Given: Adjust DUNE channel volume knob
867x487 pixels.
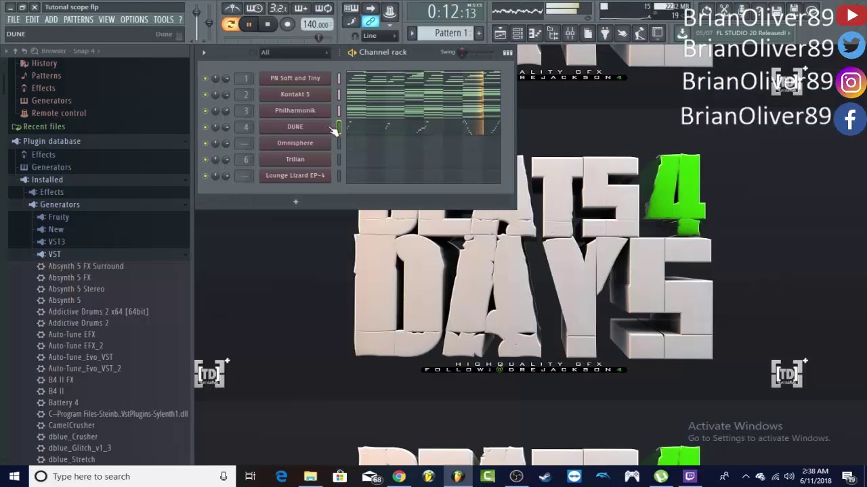Looking at the screenshot, I should click(226, 127).
